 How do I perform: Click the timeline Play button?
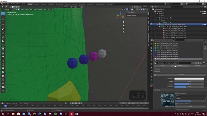click(x=77, y=103)
